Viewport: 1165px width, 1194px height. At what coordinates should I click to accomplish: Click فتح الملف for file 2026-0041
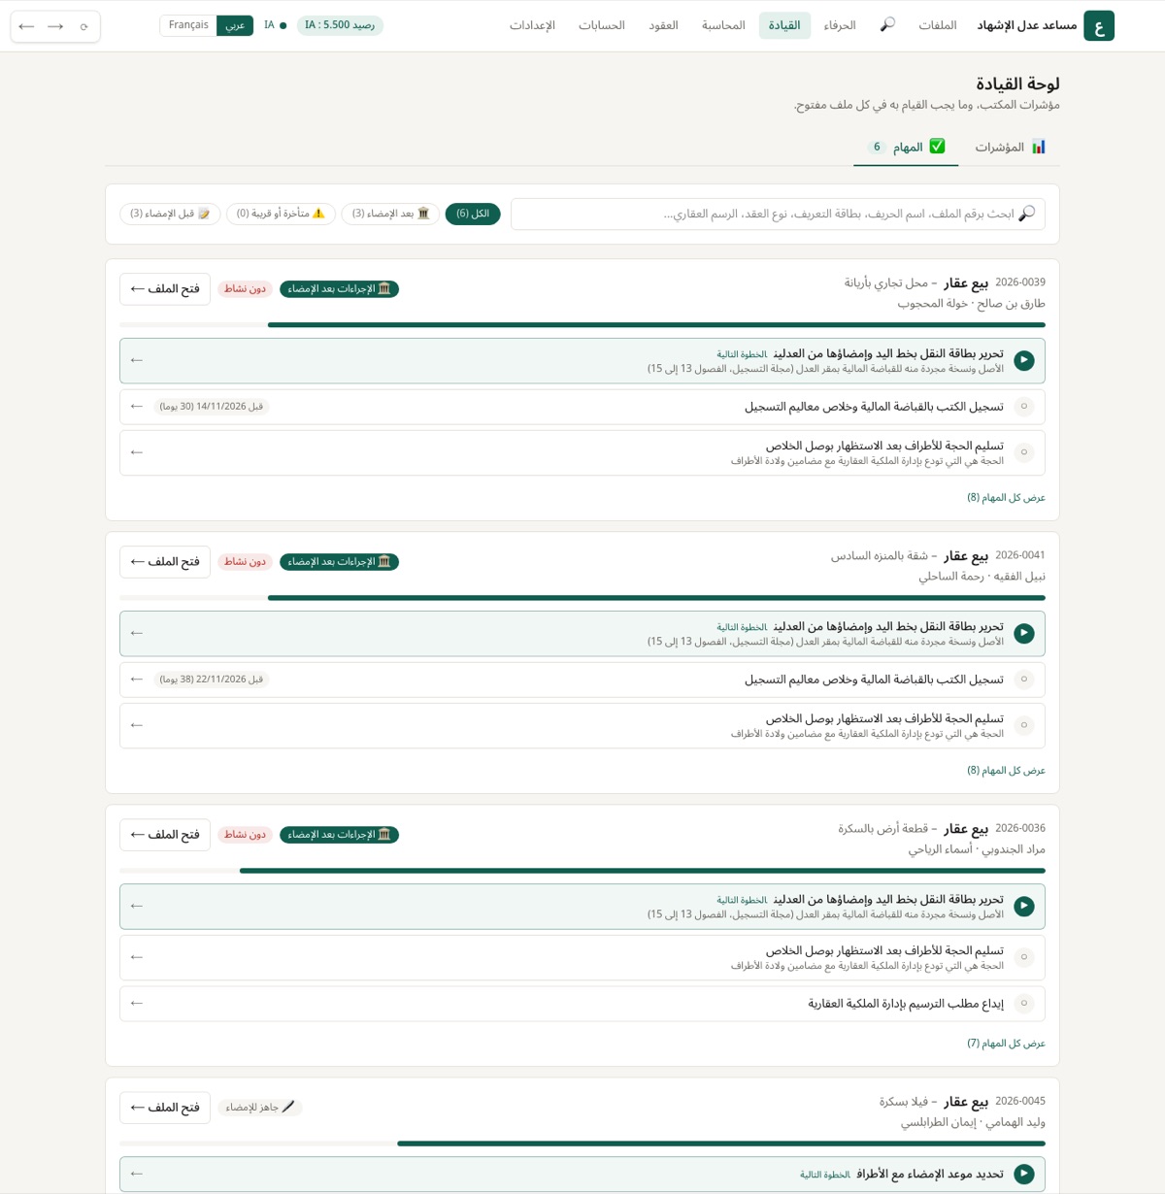coord(165,562)
